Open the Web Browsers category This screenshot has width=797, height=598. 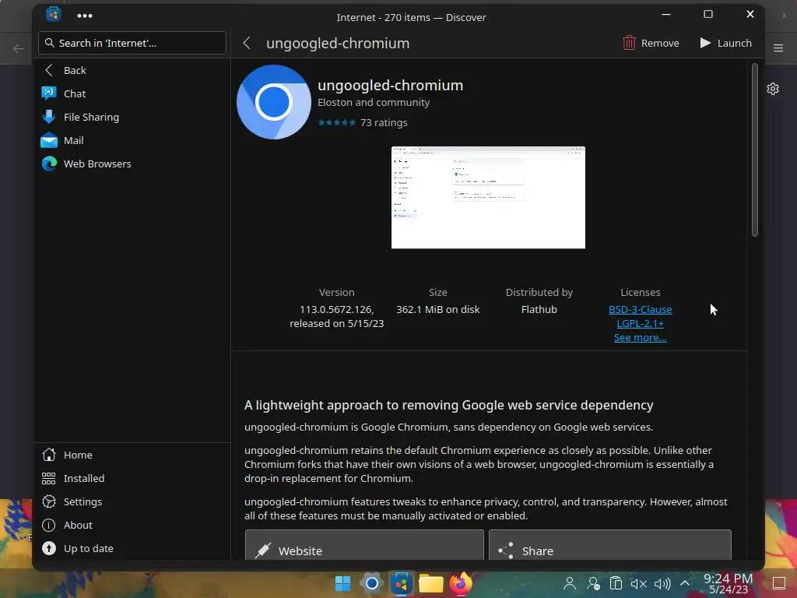click(x=132, y=164)
